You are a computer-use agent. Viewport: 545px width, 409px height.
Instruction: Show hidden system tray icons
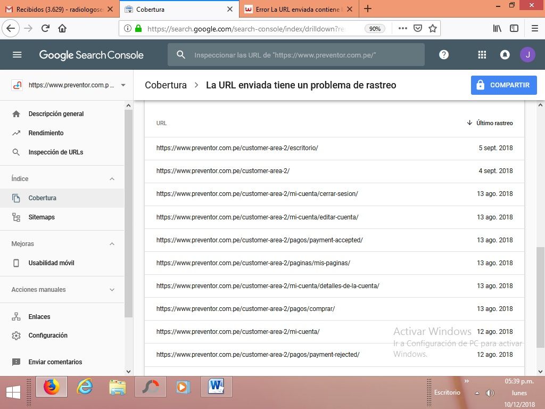tap(477, 393)
